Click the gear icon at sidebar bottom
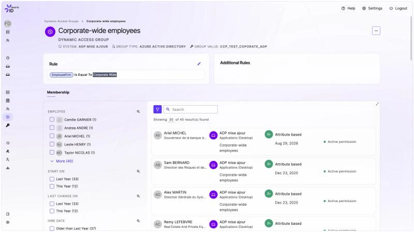Image resolution: width=414 pixels, height=232 pixels. coord(8,222)
